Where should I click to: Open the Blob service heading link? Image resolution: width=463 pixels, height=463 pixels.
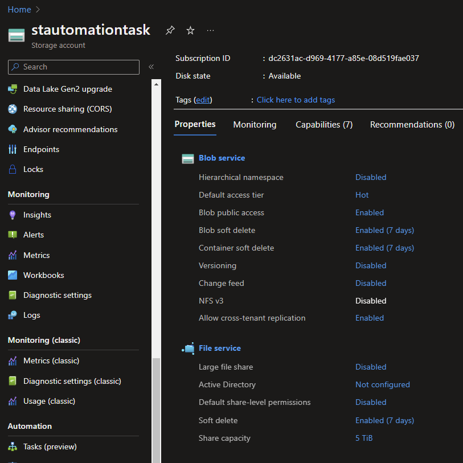[x=222, y=158]
